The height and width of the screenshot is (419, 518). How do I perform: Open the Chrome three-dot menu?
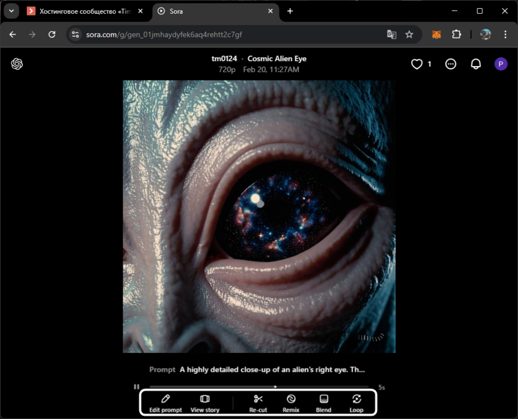click(505, 34)
